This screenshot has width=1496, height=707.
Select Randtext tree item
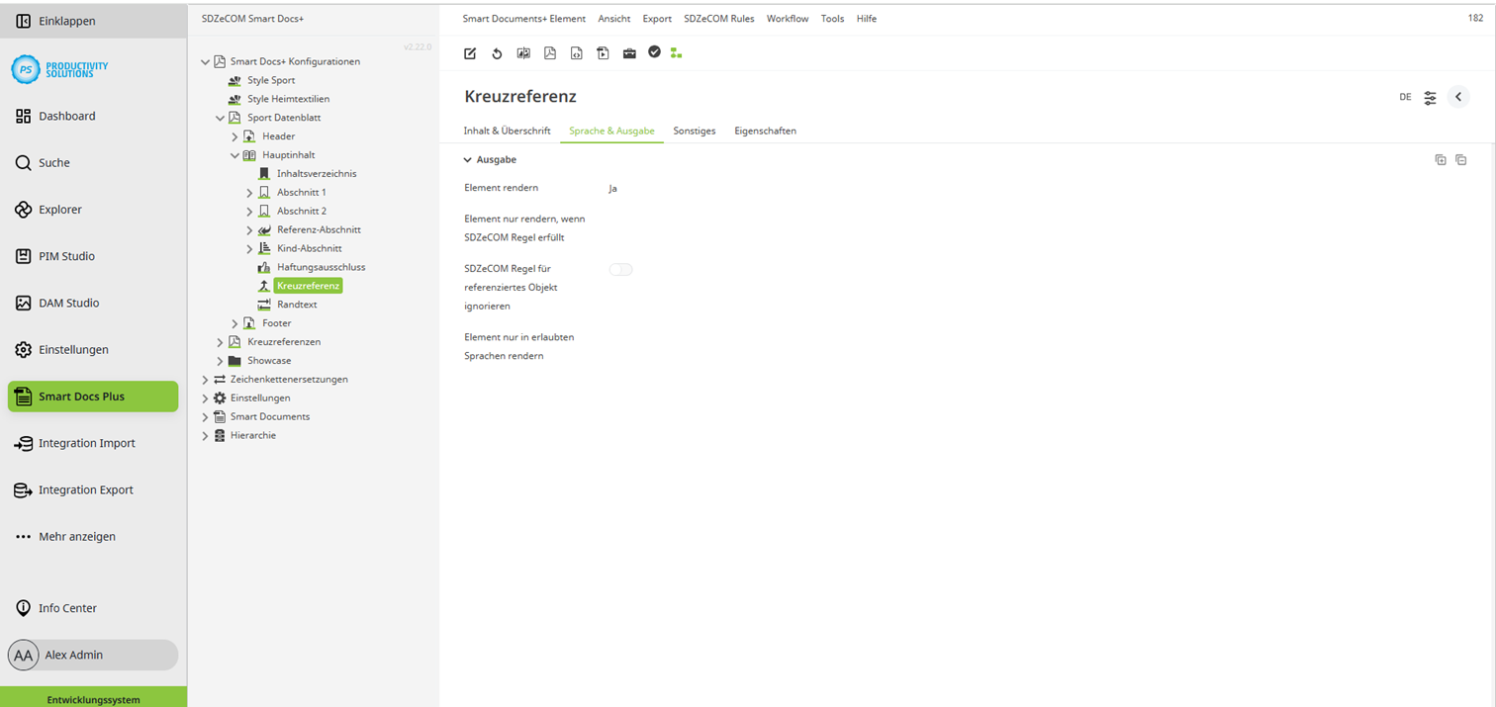coord(297,305)
